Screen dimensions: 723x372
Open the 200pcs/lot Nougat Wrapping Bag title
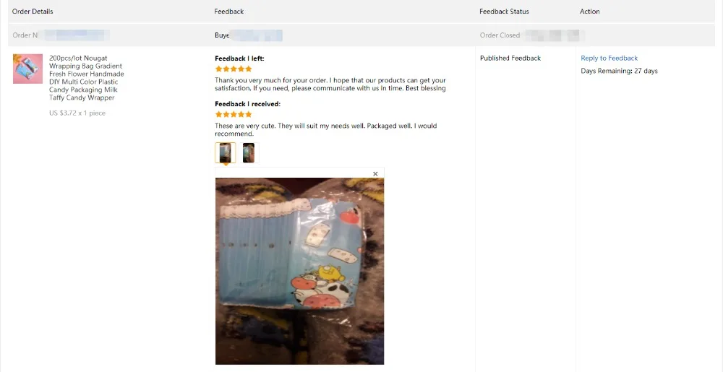click(x=86, y=78)
